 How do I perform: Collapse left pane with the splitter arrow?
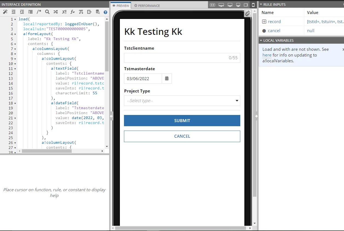(111, 116)
